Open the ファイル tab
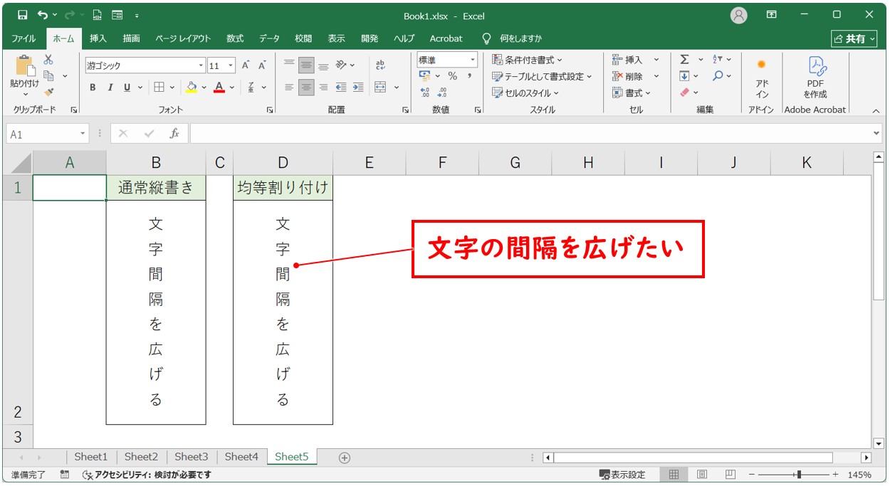Viewport: 890px width, 486px height. click(23, 38)
